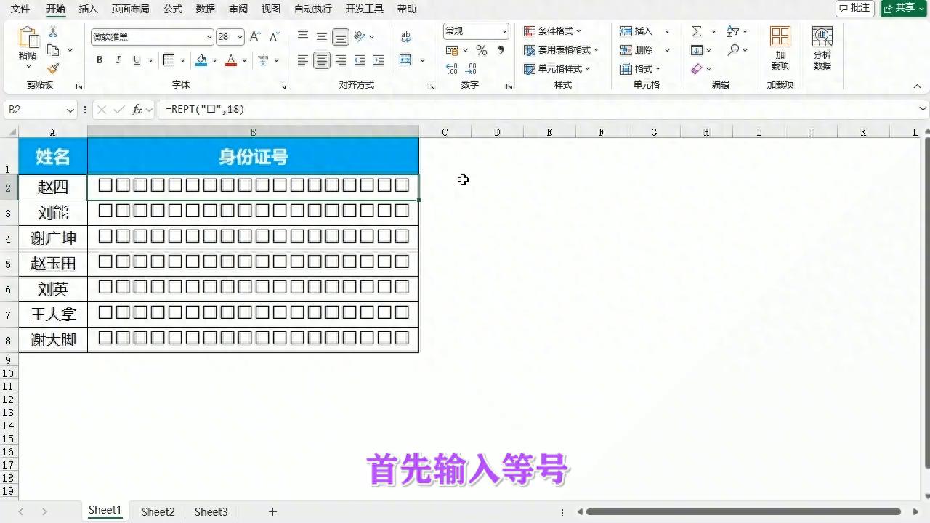Image resolution: width=930 pixels, height=523 pixels.
Task: Click the AutoSum sigma icon
Action: pos(697,31)
